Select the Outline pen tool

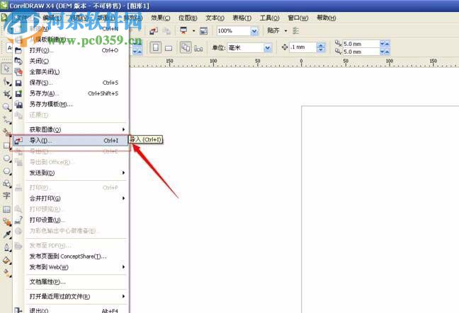tap(6, 247)
